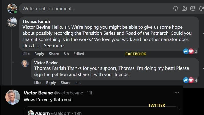Click reaction icons on Thomas Farrish's comment
Viewport: 204px width, 115px height.
188,51
